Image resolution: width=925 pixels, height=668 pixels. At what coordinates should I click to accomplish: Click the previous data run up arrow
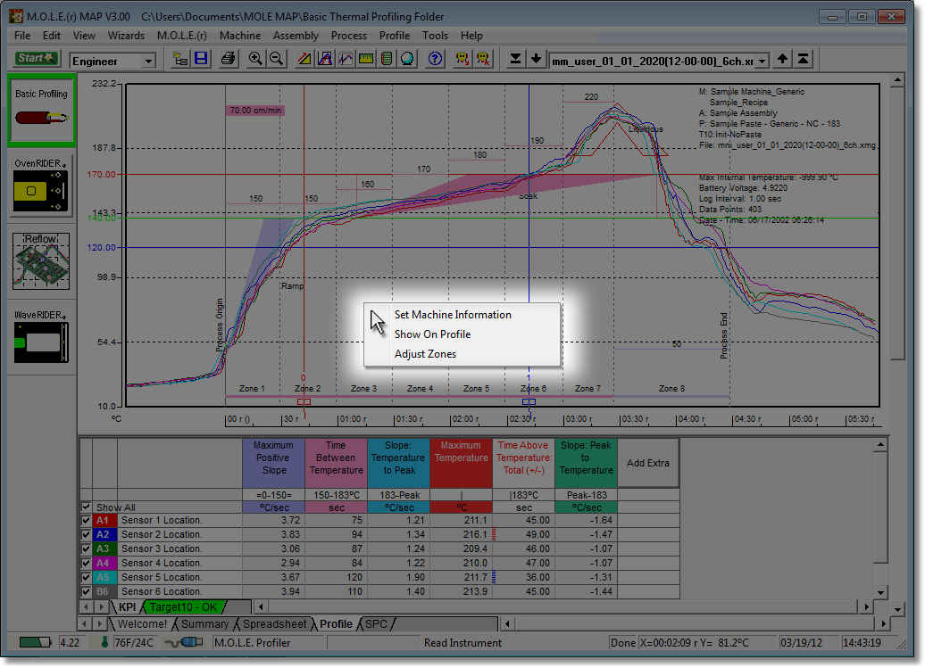(782, 59)
